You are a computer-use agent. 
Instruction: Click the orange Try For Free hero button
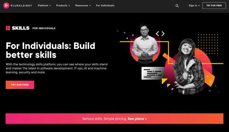(20, 85)
